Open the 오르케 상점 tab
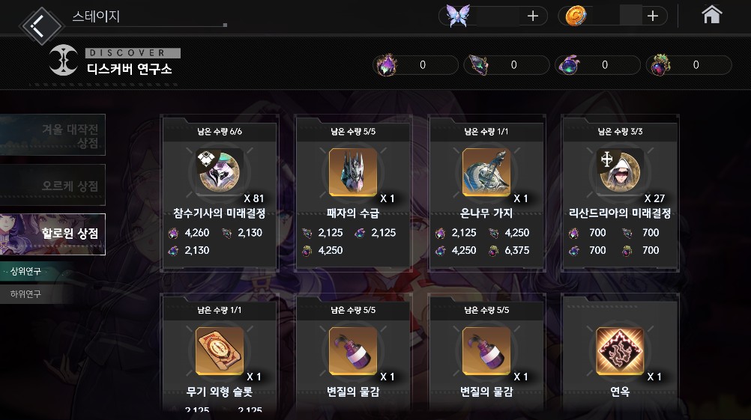This screenshot has height=420, width=751. click(52, 185)
